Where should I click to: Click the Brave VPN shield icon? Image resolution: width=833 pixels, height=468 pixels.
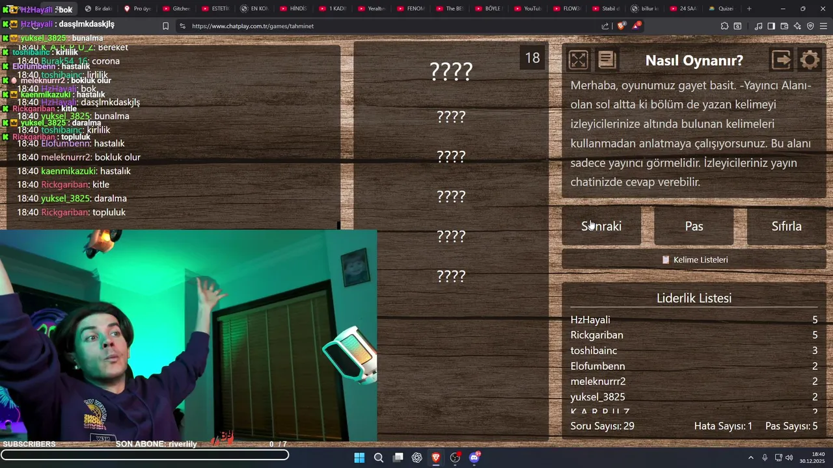[x=810, y=26]
